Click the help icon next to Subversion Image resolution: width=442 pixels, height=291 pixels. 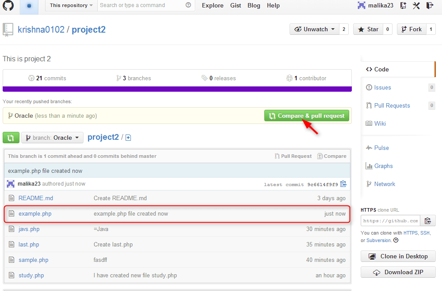tap(396, 240)
